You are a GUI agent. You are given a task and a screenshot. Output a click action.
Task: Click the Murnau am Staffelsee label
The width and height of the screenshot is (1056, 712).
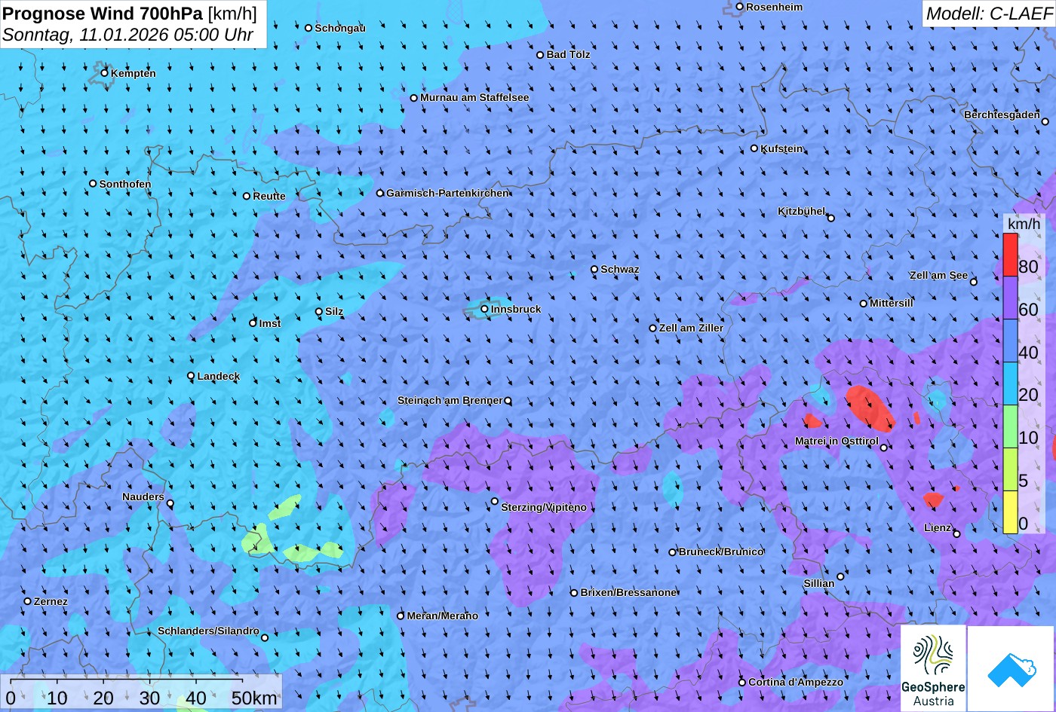coord(474,97)
